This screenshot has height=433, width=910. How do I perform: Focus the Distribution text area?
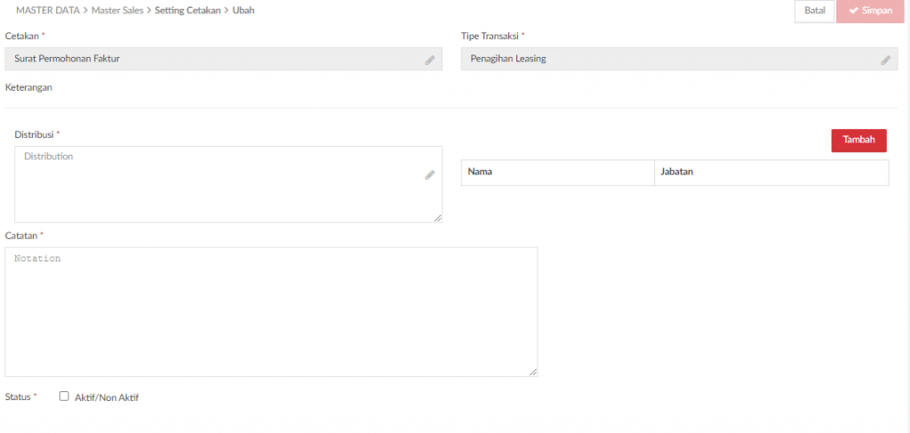228,184
